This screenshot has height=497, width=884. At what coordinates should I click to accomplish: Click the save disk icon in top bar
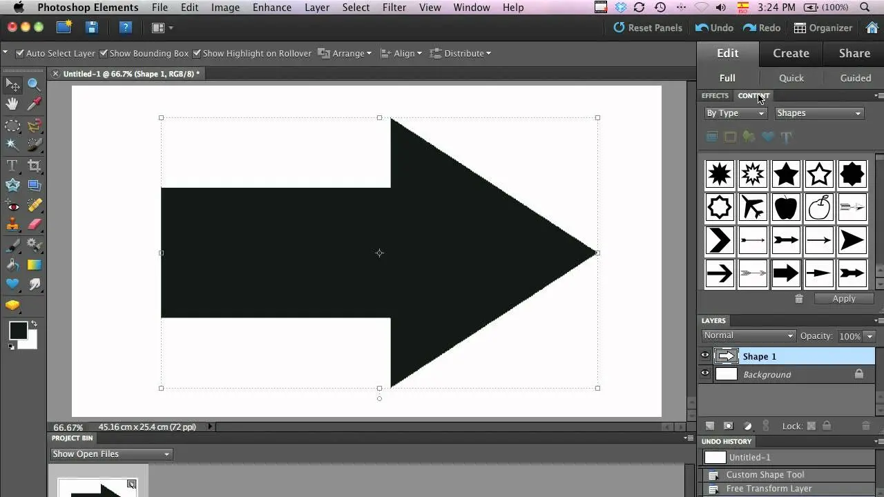pos(91,28)
